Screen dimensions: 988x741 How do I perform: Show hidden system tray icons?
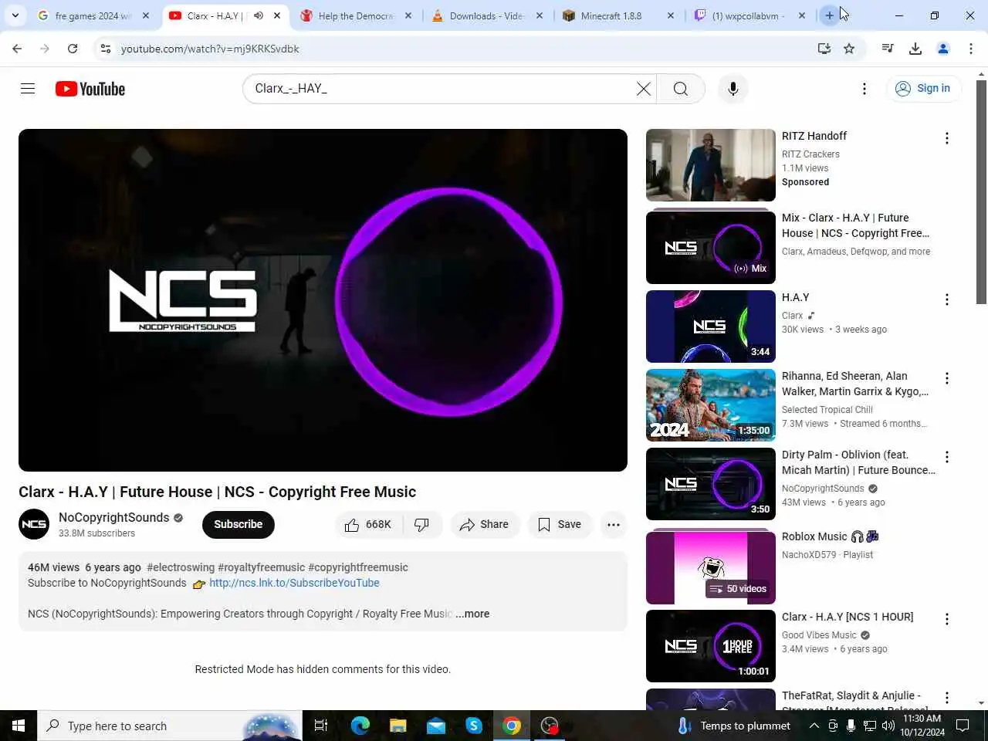pyautogui.click(x=814, y=726)
